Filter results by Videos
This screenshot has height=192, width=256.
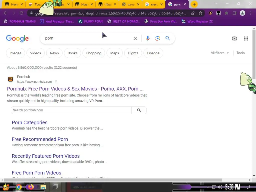[35, 53]
